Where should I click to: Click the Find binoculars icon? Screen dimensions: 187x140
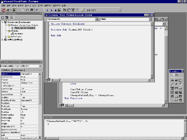[32, 10]
